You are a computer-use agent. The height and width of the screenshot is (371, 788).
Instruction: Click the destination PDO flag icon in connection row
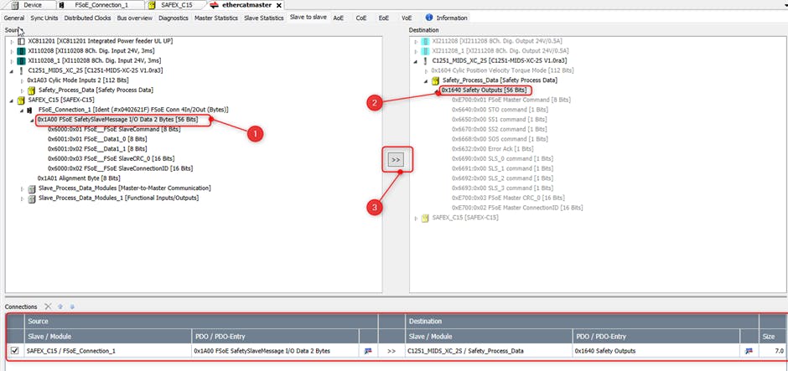[x=748, y=351]
